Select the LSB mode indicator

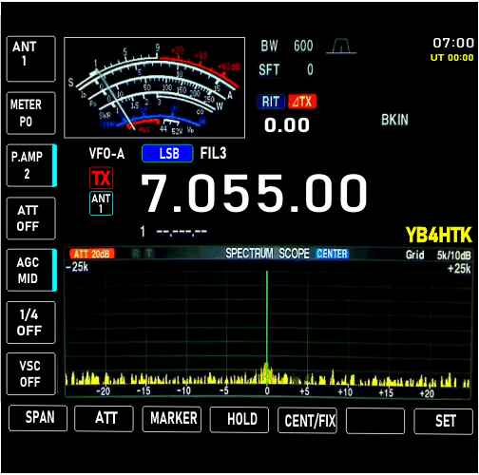[x=167, y=154]
